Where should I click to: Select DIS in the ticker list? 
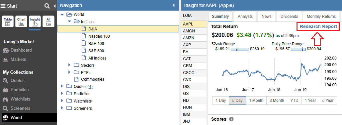click(x=194, y=87)
